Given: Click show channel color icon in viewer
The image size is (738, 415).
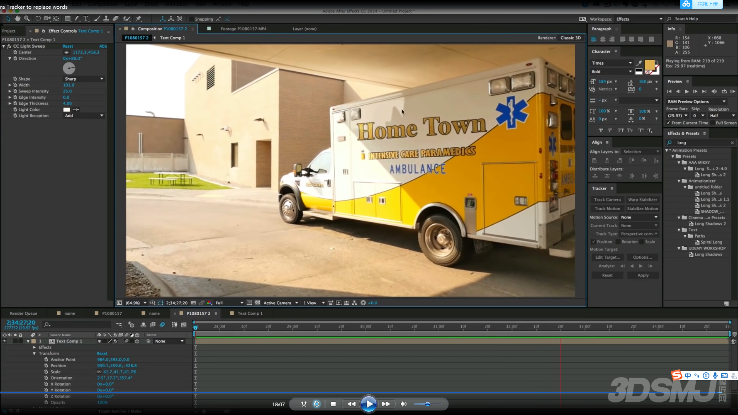Looking at the screenshot, I should tap(209, 303).
